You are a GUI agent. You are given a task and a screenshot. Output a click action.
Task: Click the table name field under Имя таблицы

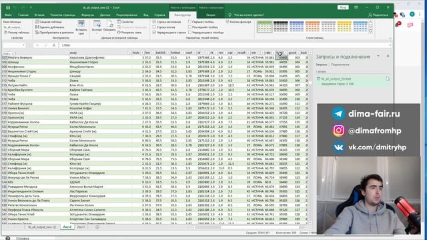point(13,27)
